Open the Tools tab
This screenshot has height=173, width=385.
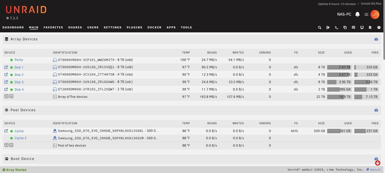tap(186, 27)
